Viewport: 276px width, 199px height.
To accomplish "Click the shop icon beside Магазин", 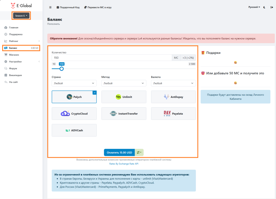I will tap(6, 55).
